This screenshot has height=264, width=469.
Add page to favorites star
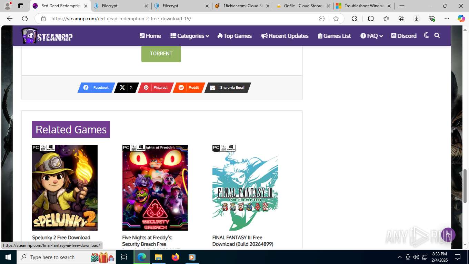336,19
